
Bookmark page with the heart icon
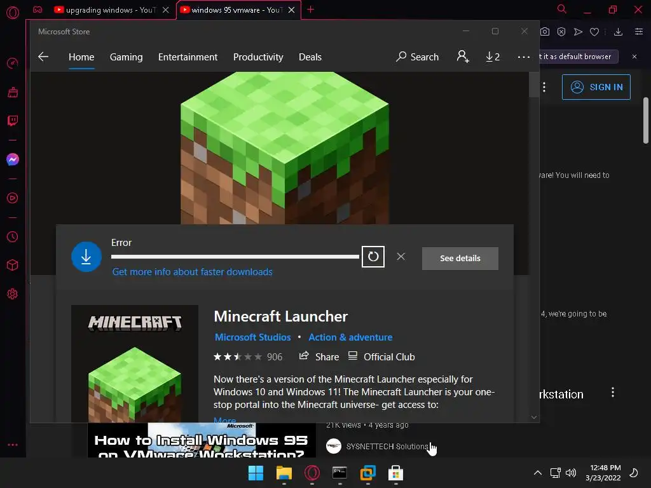tap(594, 32)
